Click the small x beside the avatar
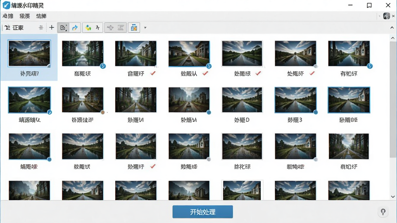The width and height of the screenshot is (397, 223). tap(393, 16)
